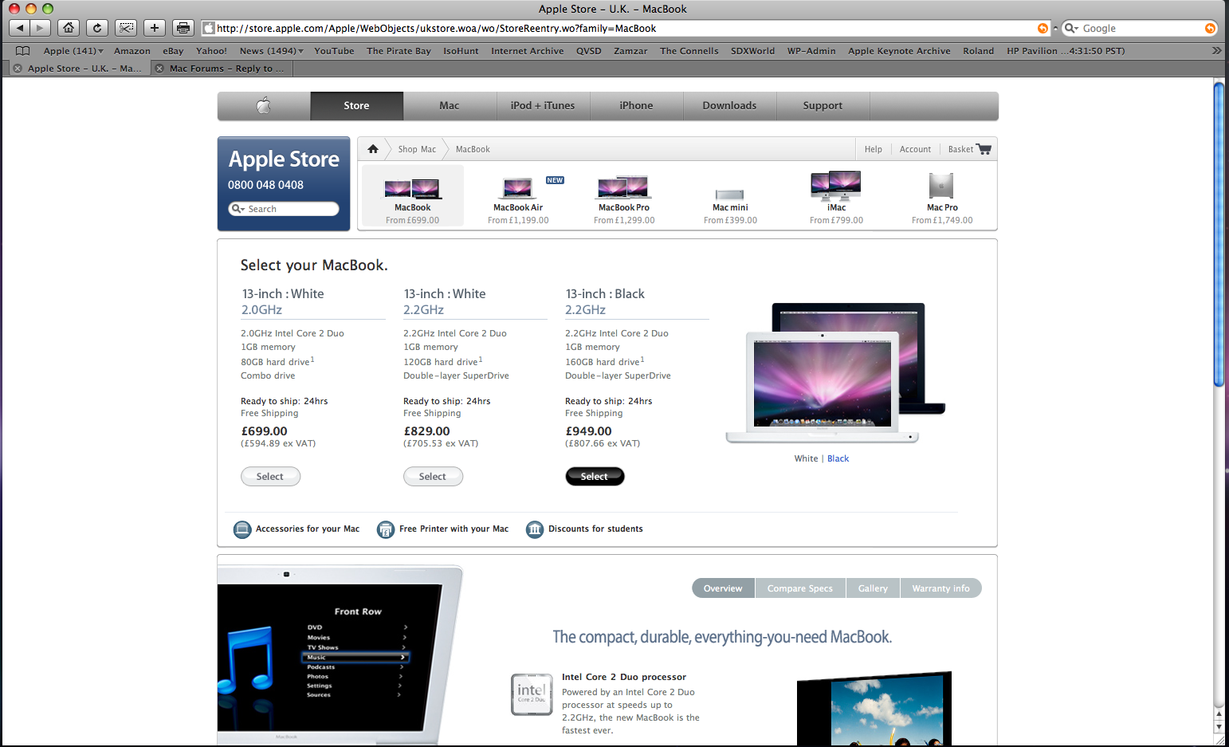Click the Shop Mac breadcrumb

coord(417,149)
